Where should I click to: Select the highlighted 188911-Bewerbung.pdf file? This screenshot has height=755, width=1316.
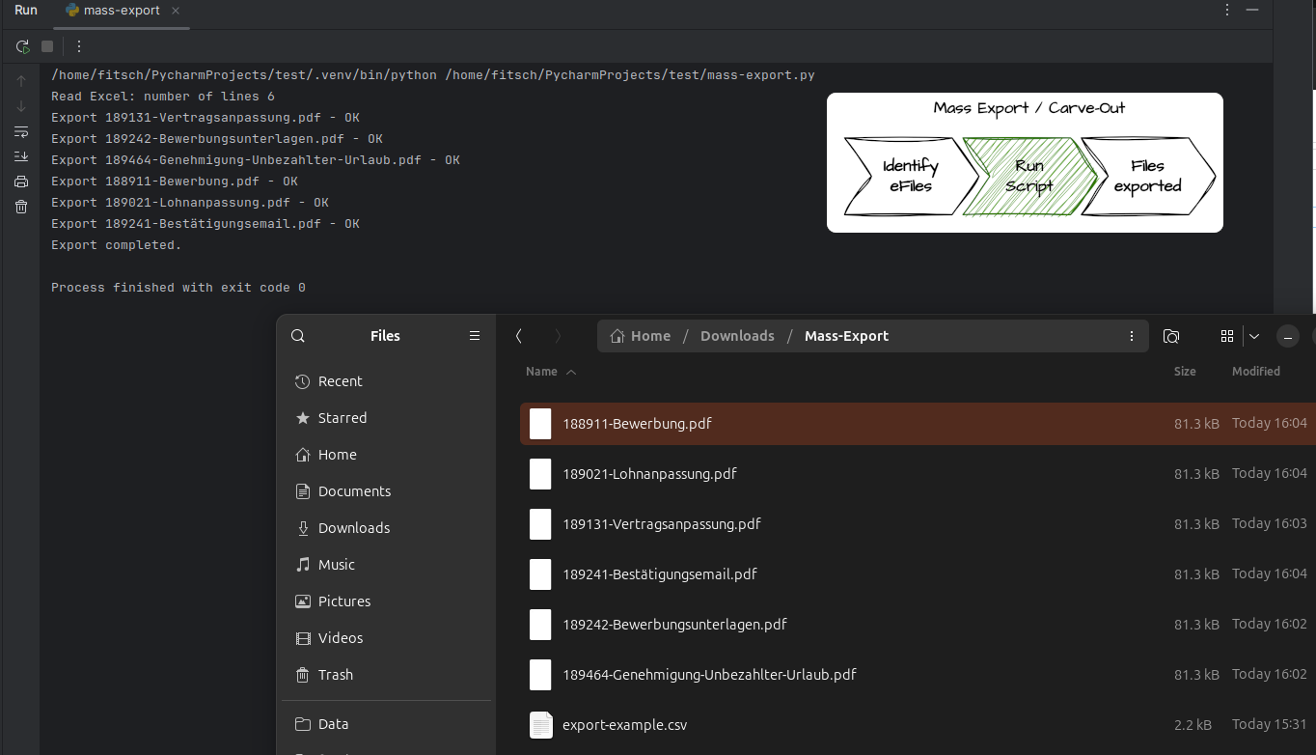(x=637, y=423)
